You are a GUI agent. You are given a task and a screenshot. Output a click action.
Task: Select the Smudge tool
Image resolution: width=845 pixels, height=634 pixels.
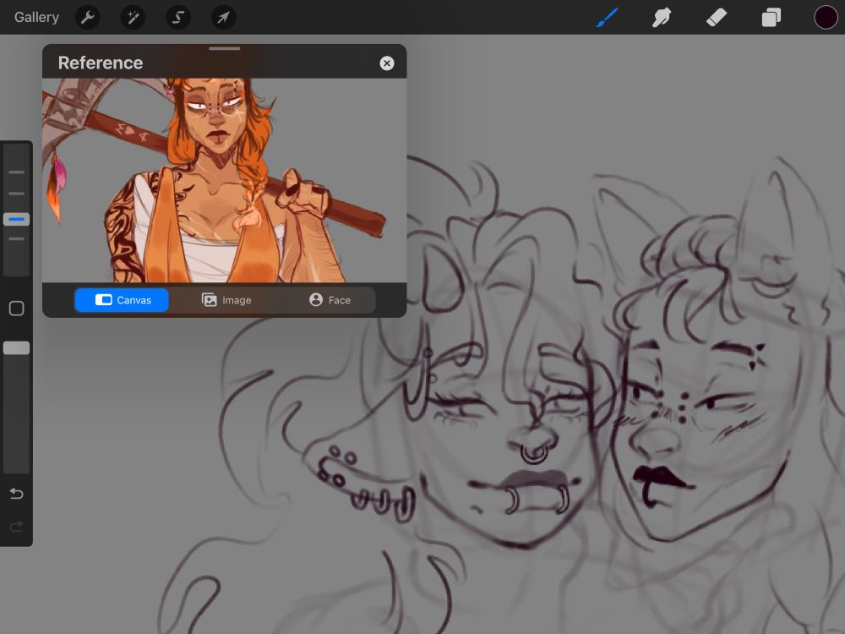662,17
